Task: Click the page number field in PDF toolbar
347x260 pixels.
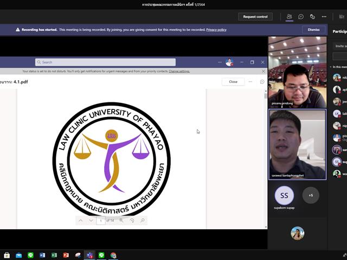Action: click(101, 220)
